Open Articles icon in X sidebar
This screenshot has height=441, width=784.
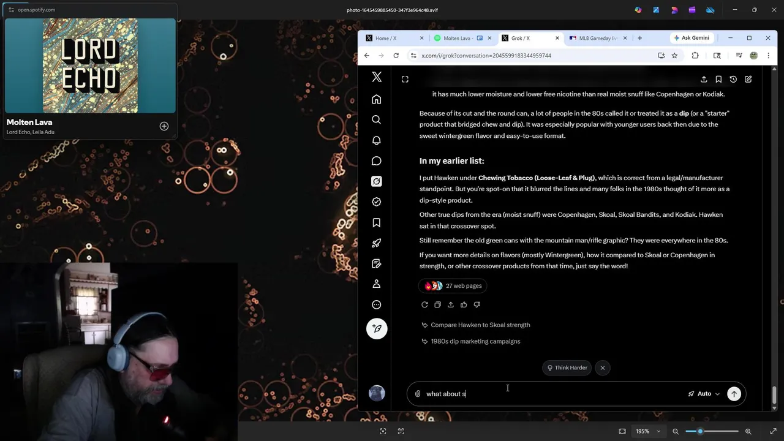[377, 263]
